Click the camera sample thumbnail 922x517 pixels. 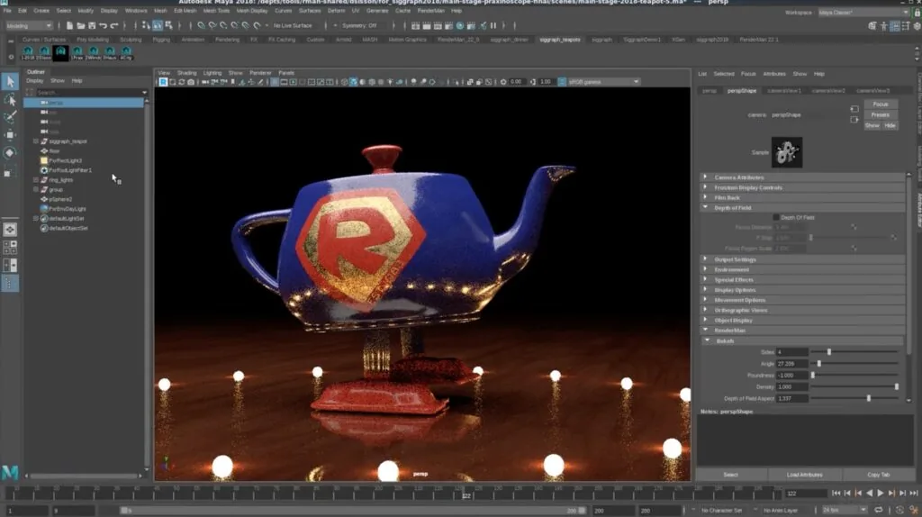coord(787,152)
